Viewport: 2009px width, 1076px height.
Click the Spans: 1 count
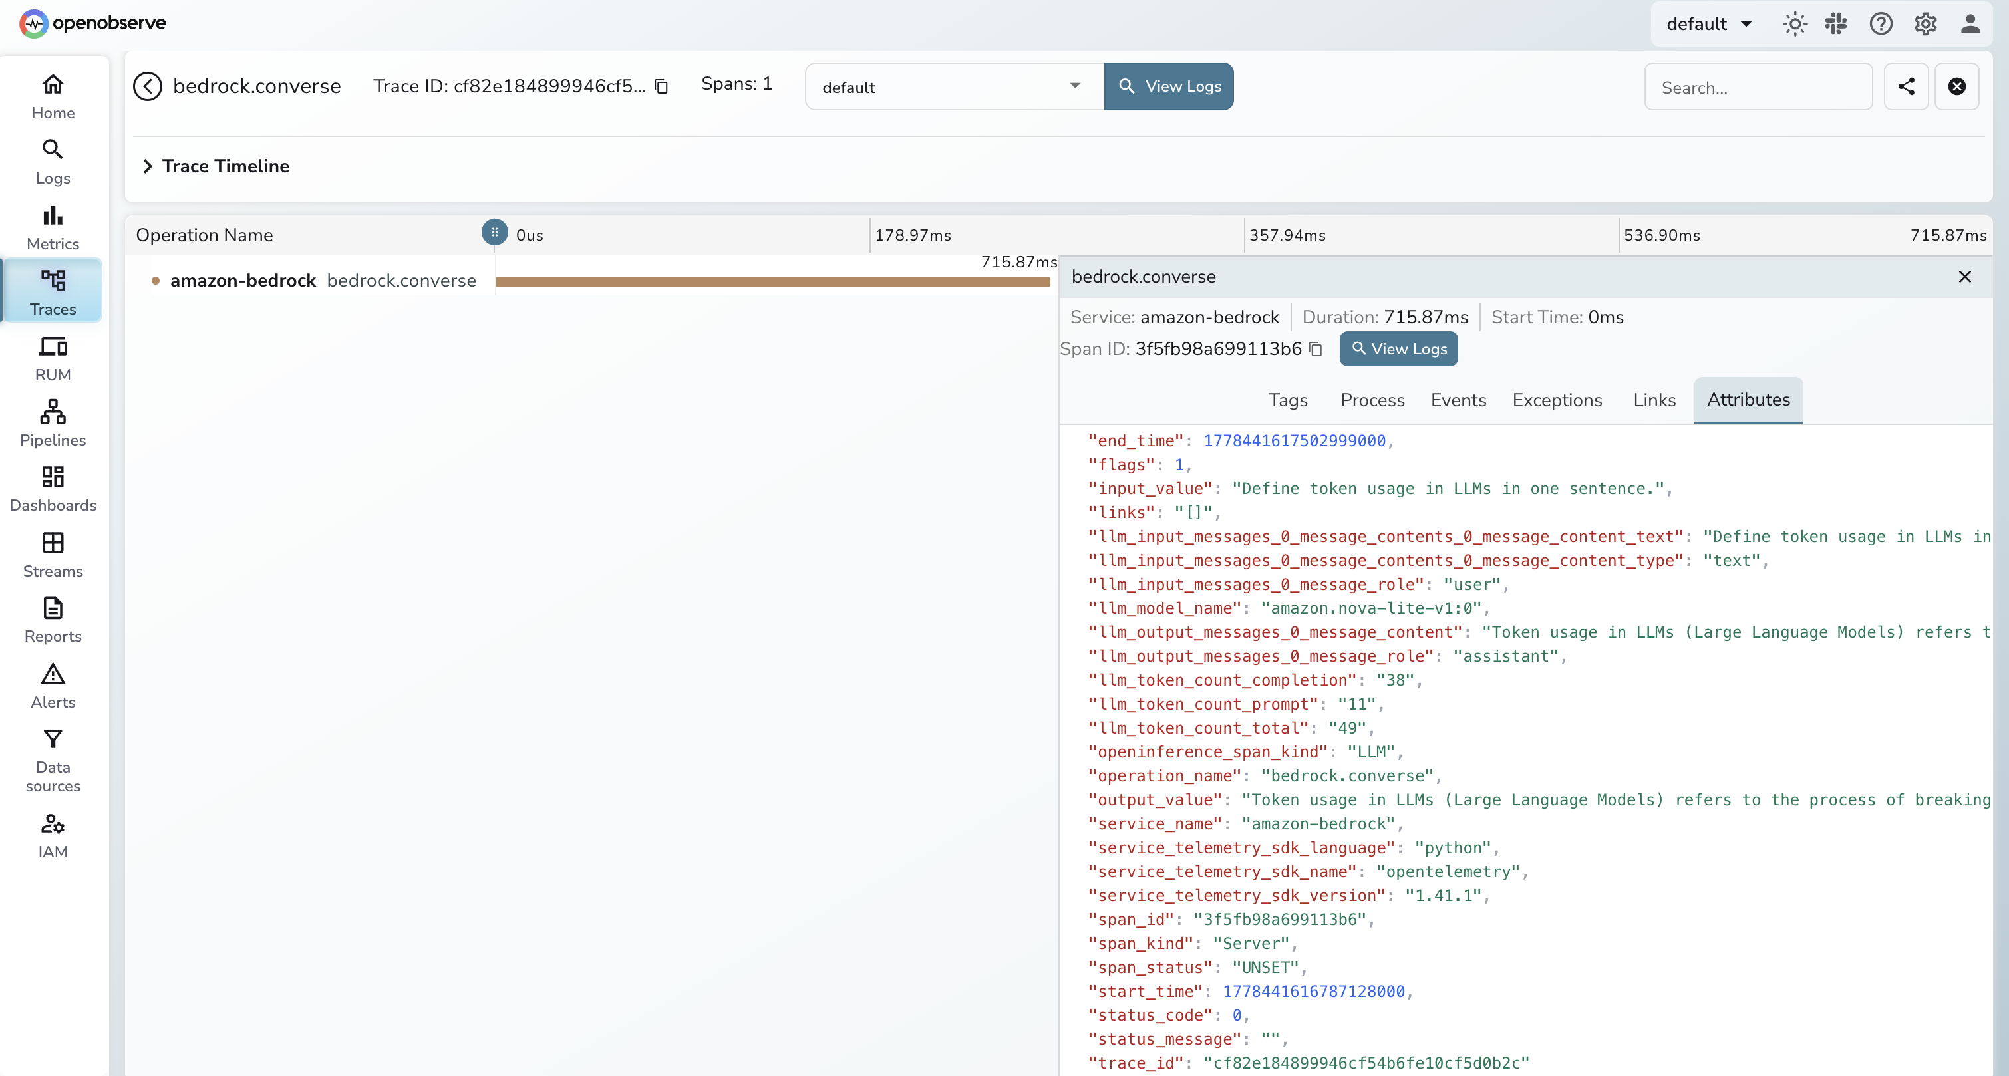point(736,84)
